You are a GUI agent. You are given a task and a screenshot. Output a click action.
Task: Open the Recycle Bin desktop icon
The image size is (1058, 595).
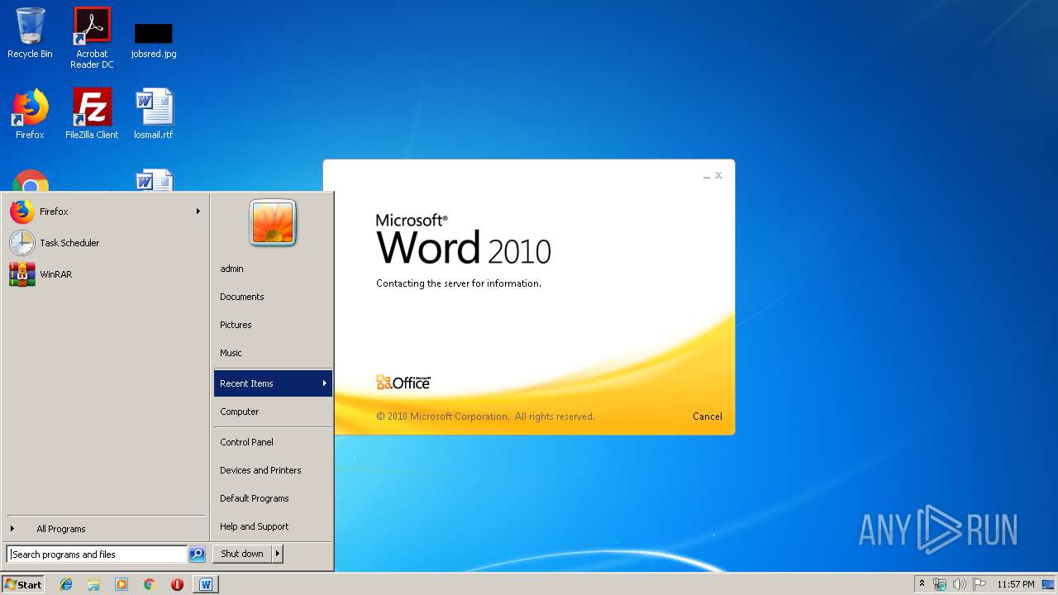30,33
